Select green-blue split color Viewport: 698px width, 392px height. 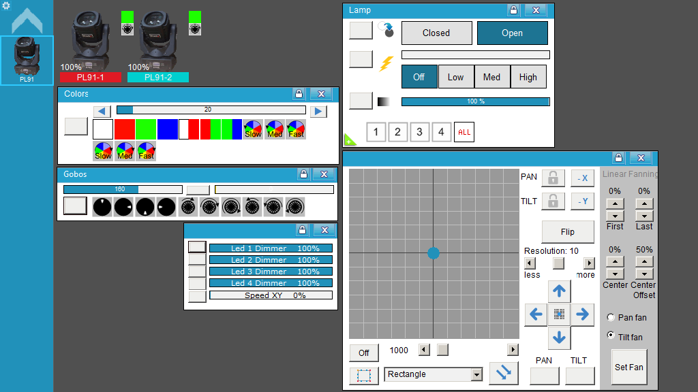232,129
